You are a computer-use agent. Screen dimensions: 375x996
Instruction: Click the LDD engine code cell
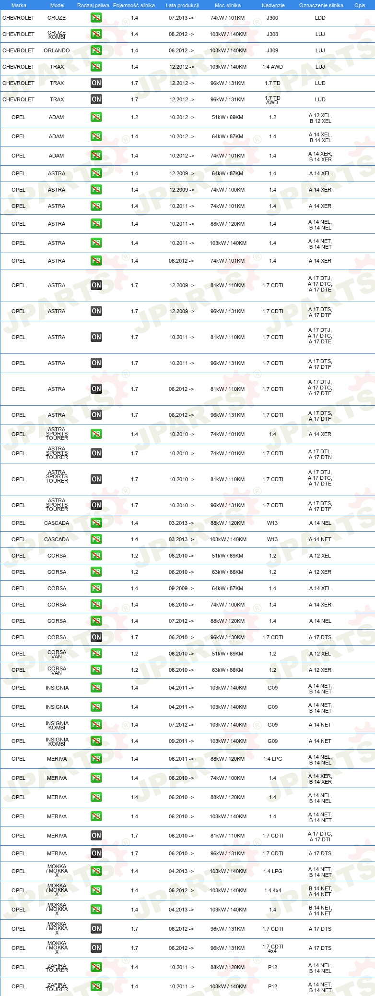320,18
